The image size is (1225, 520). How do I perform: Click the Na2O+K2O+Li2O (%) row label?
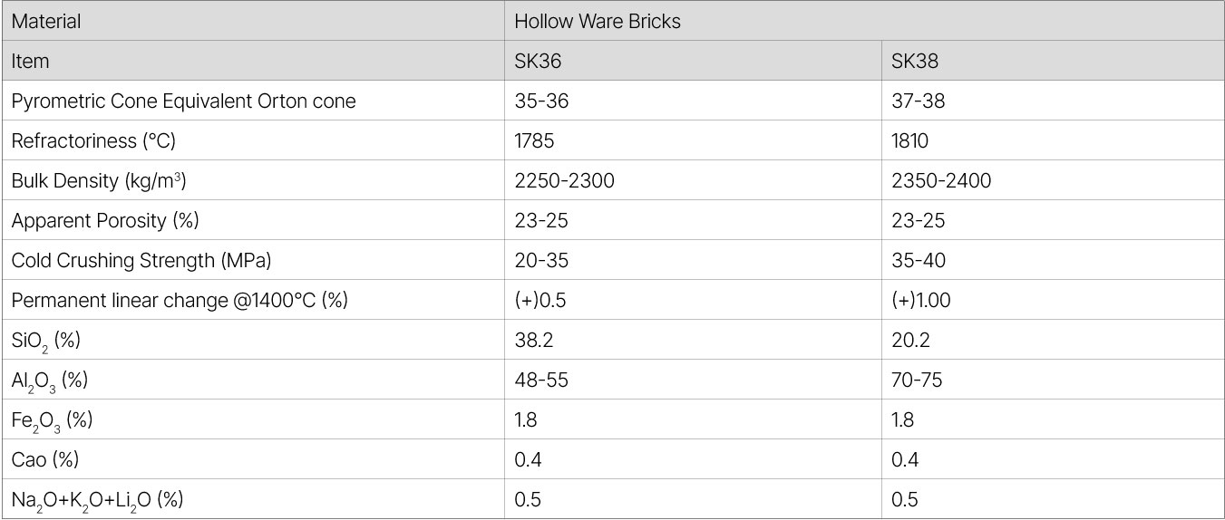(x=97, y=500)
